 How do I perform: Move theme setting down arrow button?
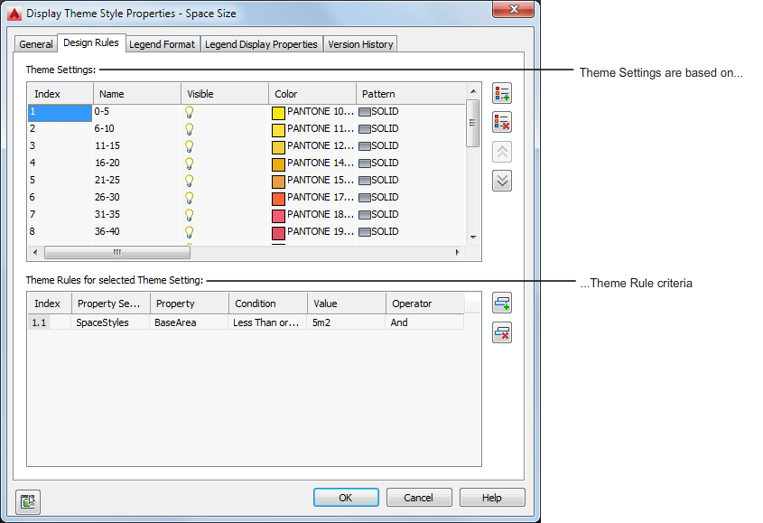pos(502,181)
